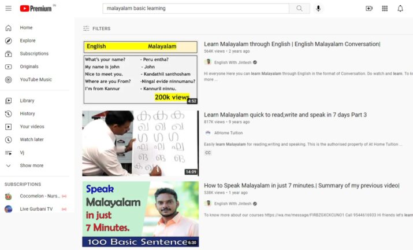Viewport: 413px width, 250px height.
Task: Visit English With Jintesh channel under third video
Action: pos(233,204)
